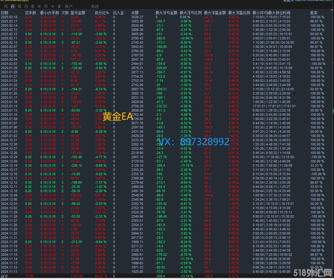Open the 备 tab
This screenshot has width=334, height=280.
[x=59, y=6]
